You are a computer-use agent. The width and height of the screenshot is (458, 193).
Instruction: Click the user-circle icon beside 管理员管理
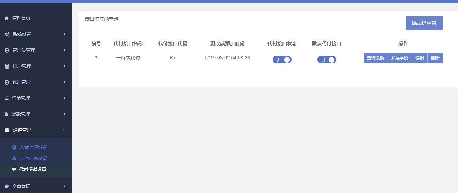(x=7, y=50)
